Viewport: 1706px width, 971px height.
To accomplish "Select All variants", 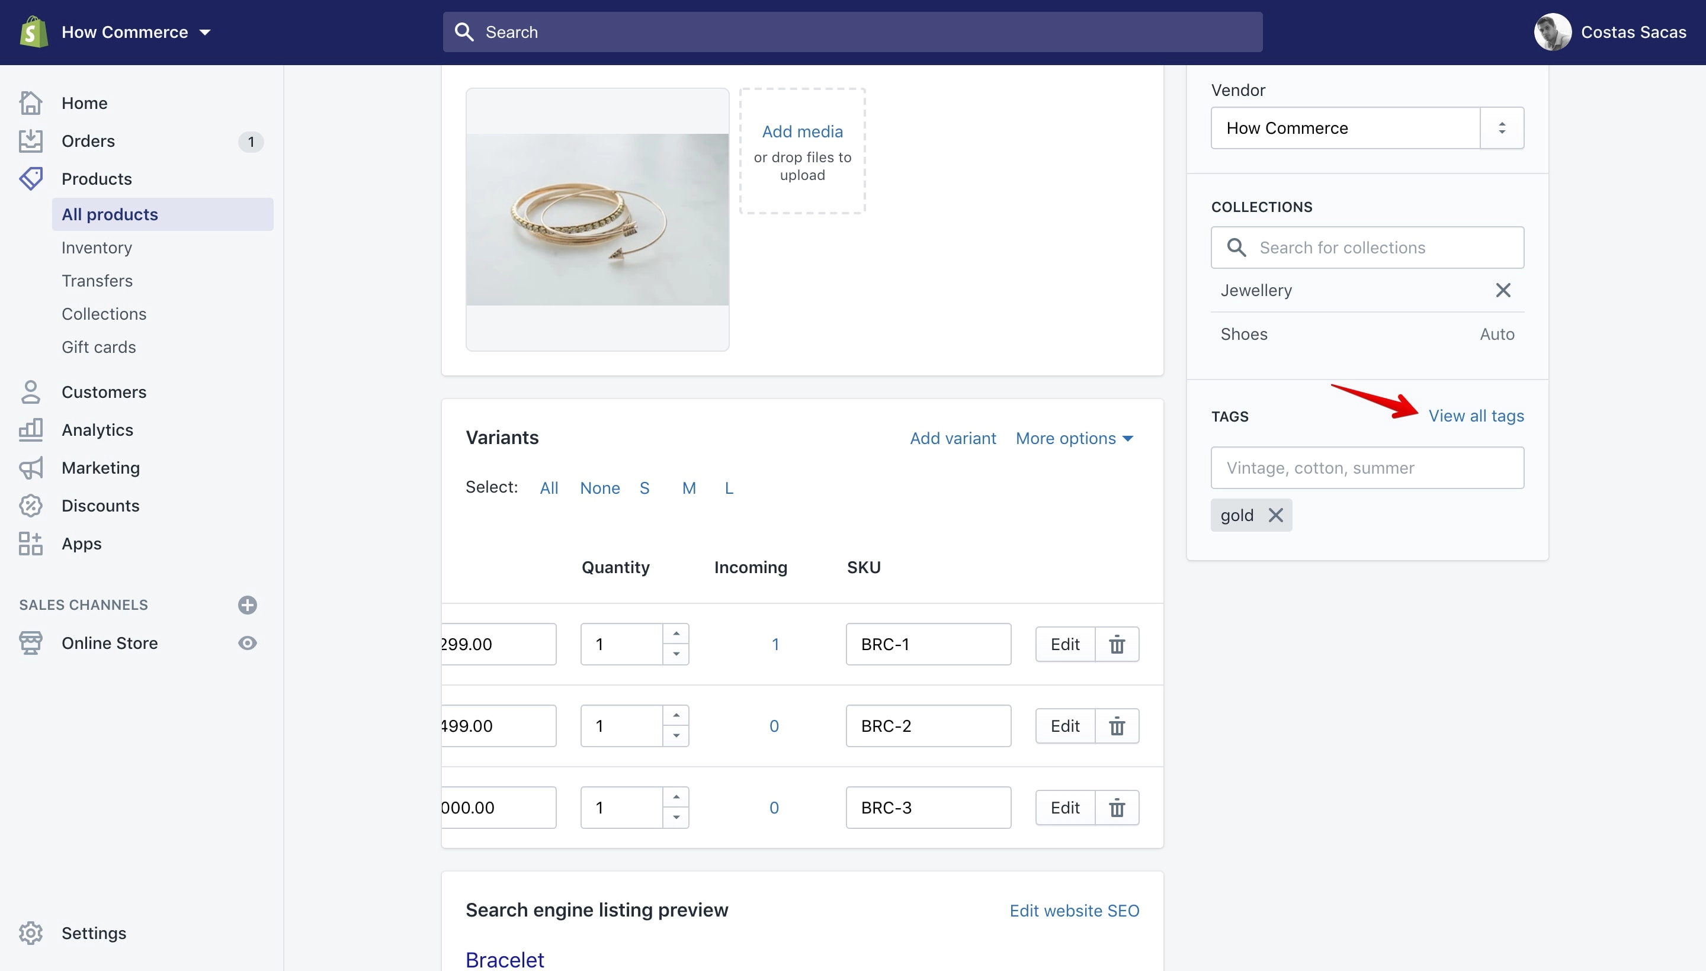I will tap(549, 488).
